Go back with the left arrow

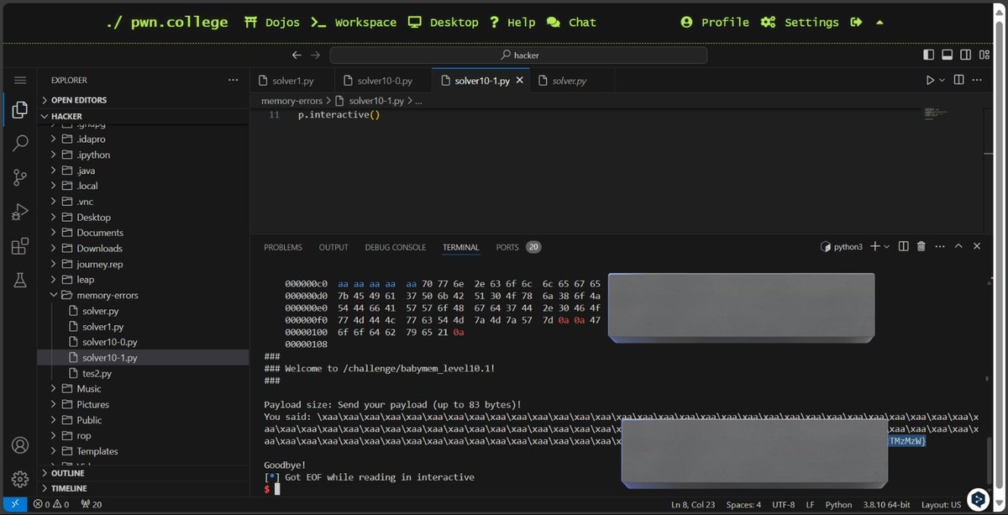point(297,55)
